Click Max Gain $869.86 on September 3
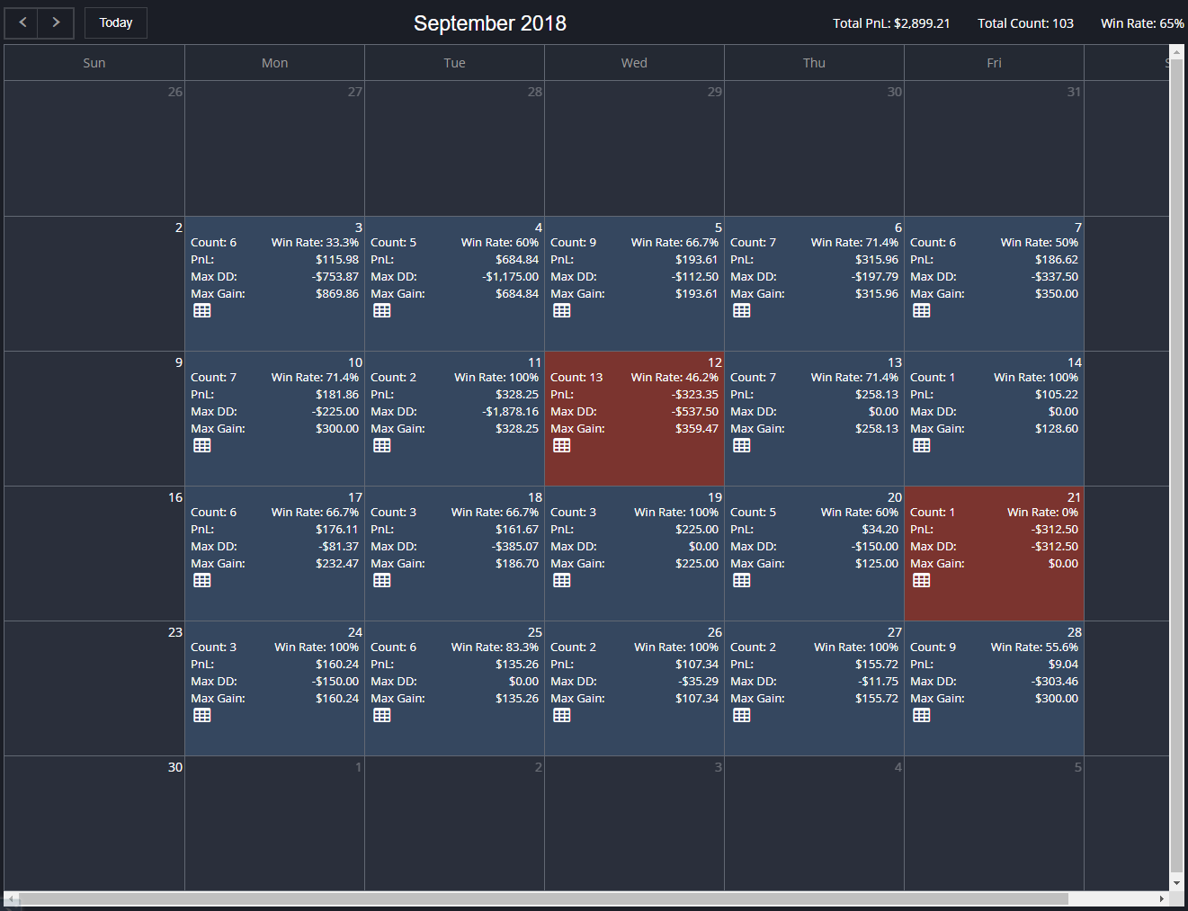 (337, 294)
